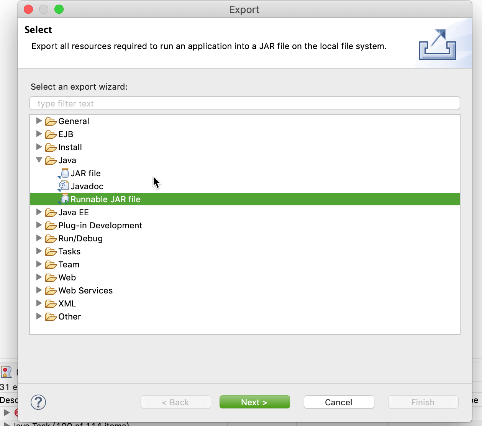Click the Runnable JAR file icon
The image size is (482, 426).
(64, 199)
